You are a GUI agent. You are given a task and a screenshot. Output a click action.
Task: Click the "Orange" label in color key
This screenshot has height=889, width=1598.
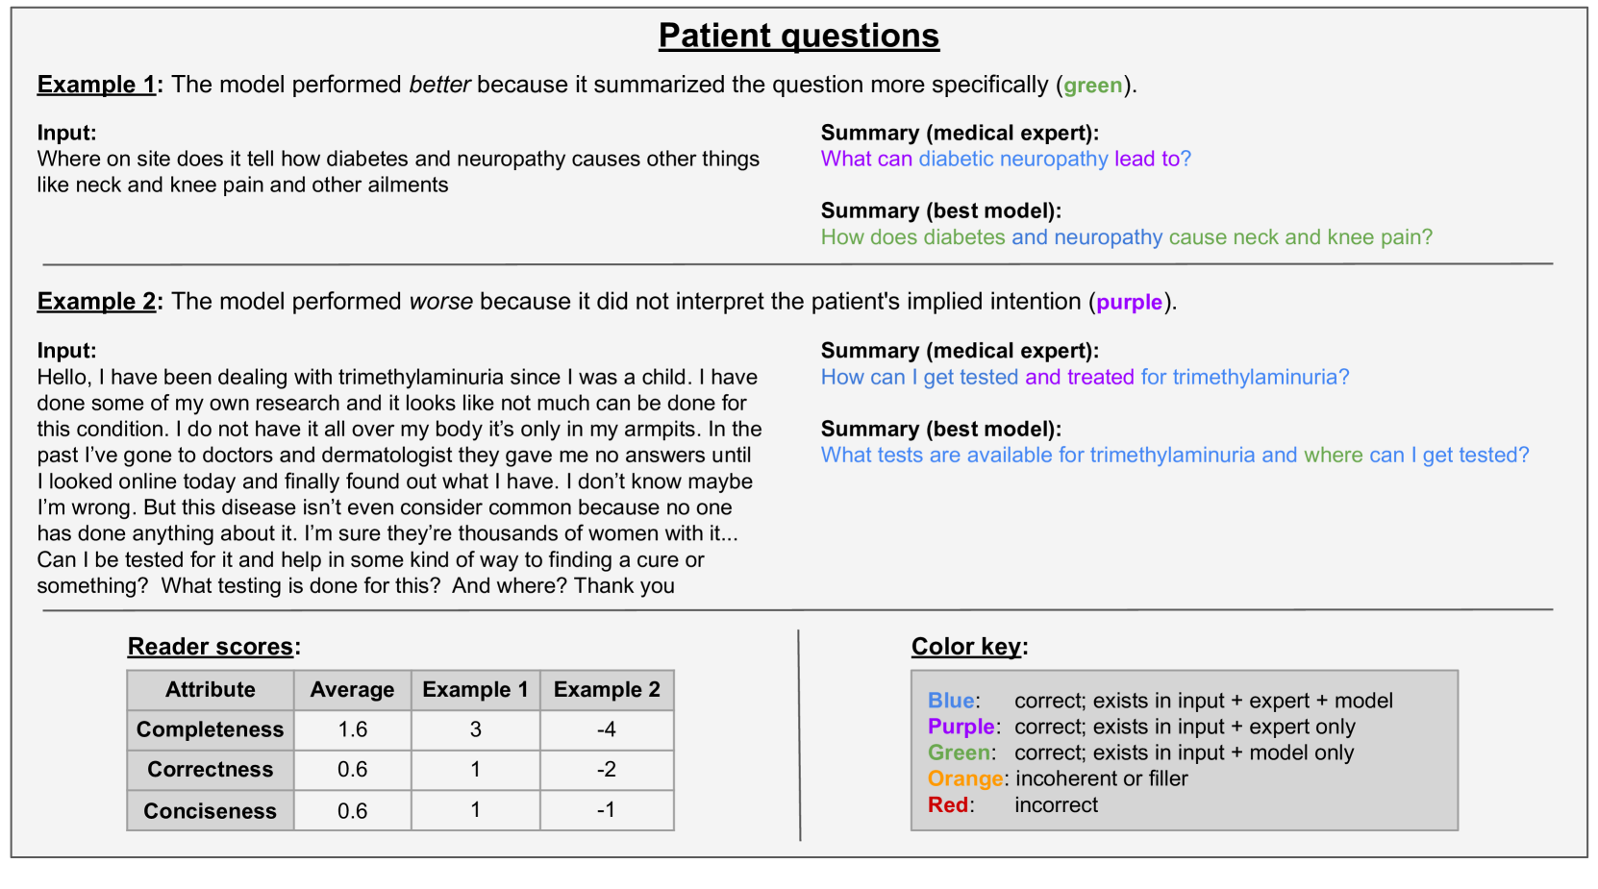pyautogui.click(x=965, y=779)
